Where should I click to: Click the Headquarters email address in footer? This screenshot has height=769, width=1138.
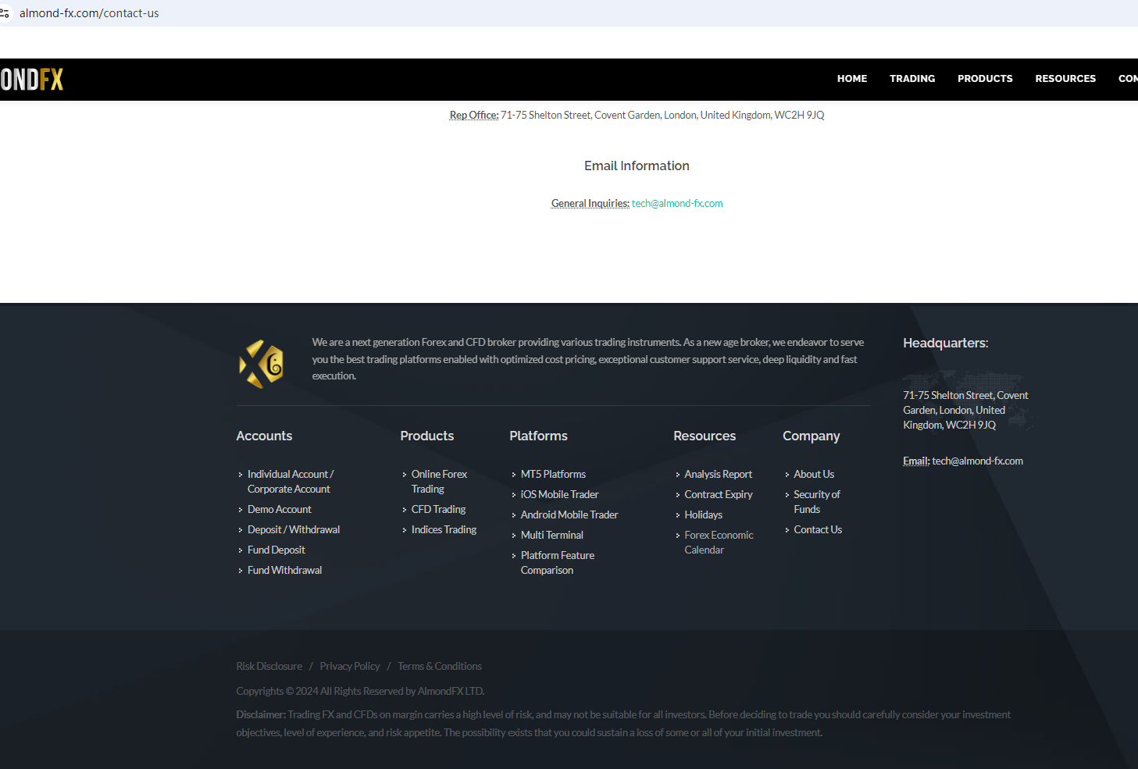pos(977,461)
